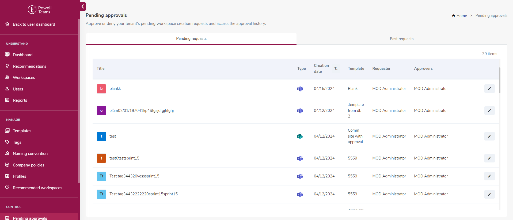
Task: Click the Type column header
Action: 301,69
